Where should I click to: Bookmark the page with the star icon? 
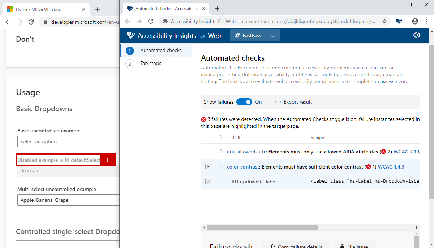(385, 22)
